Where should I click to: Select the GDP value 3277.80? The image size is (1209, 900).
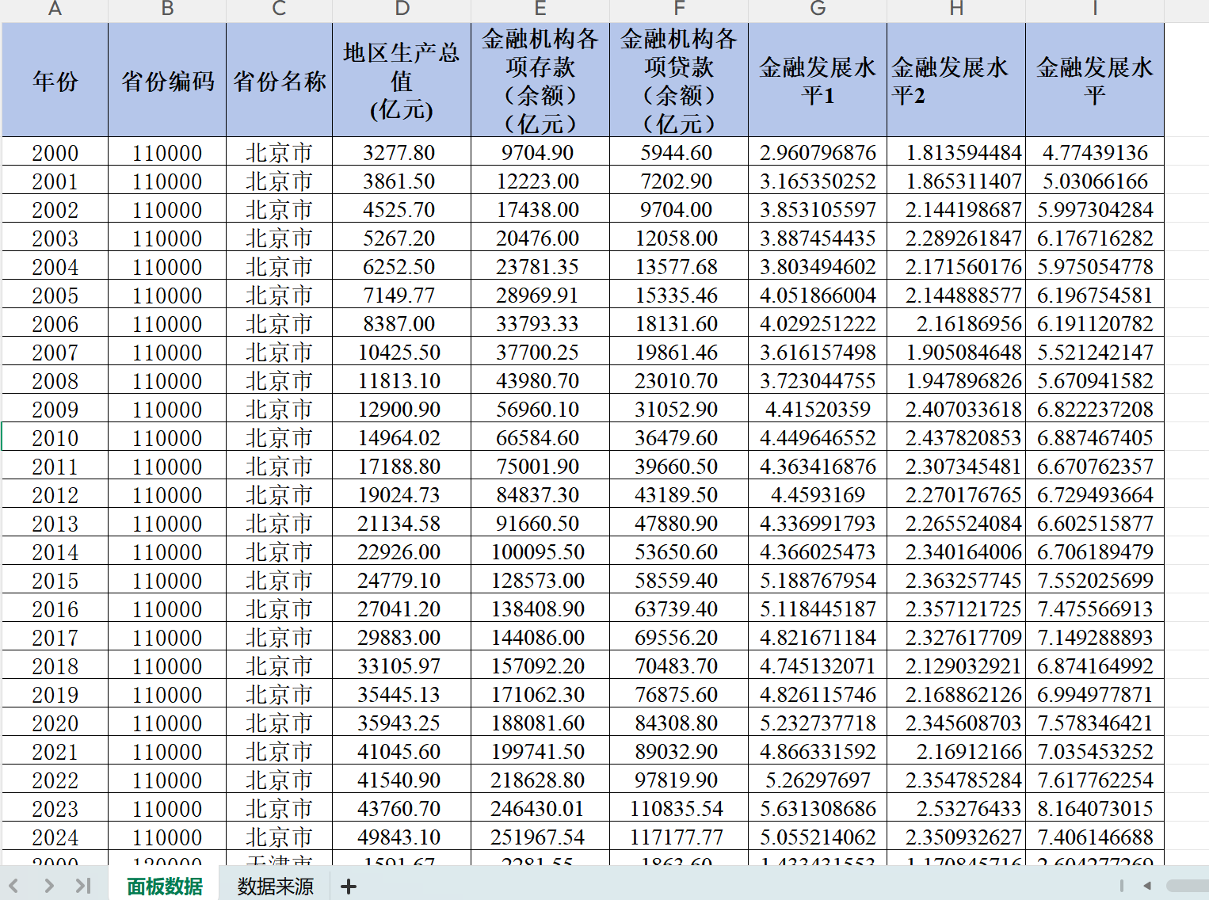click(402, 152)
